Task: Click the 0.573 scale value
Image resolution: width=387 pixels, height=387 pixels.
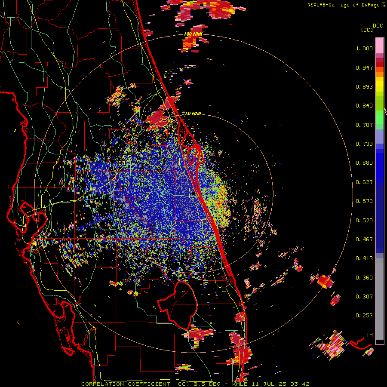Action: (364, 201)
